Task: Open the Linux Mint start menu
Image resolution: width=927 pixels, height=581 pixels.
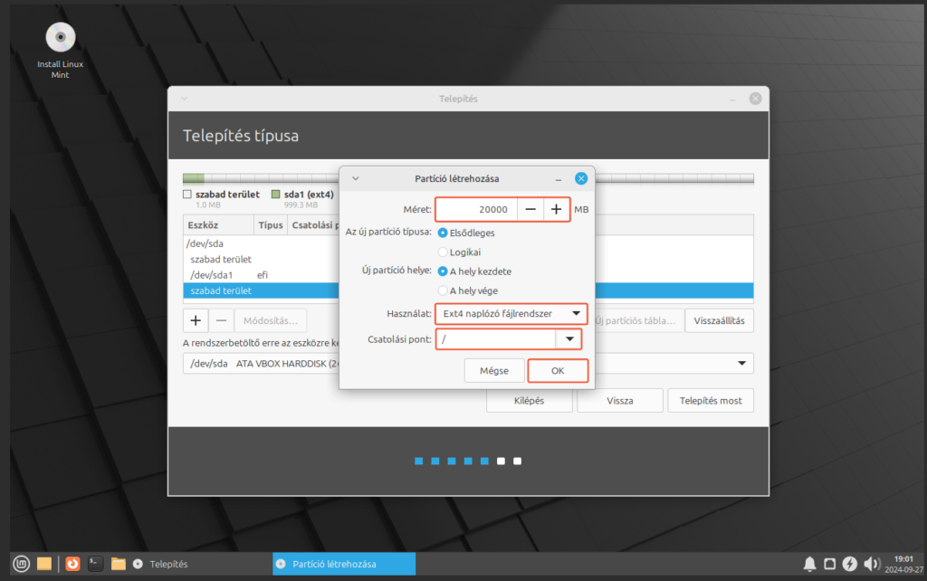Action: click(x=20, y=564)
